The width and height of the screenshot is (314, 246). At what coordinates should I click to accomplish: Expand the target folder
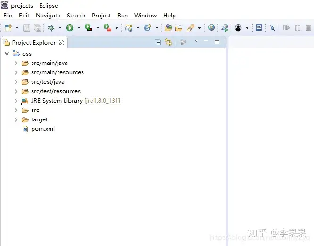click(16, 119)
